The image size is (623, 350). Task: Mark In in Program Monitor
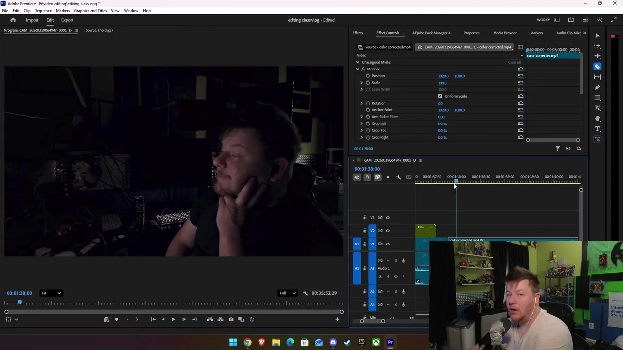tap(128, 319)
